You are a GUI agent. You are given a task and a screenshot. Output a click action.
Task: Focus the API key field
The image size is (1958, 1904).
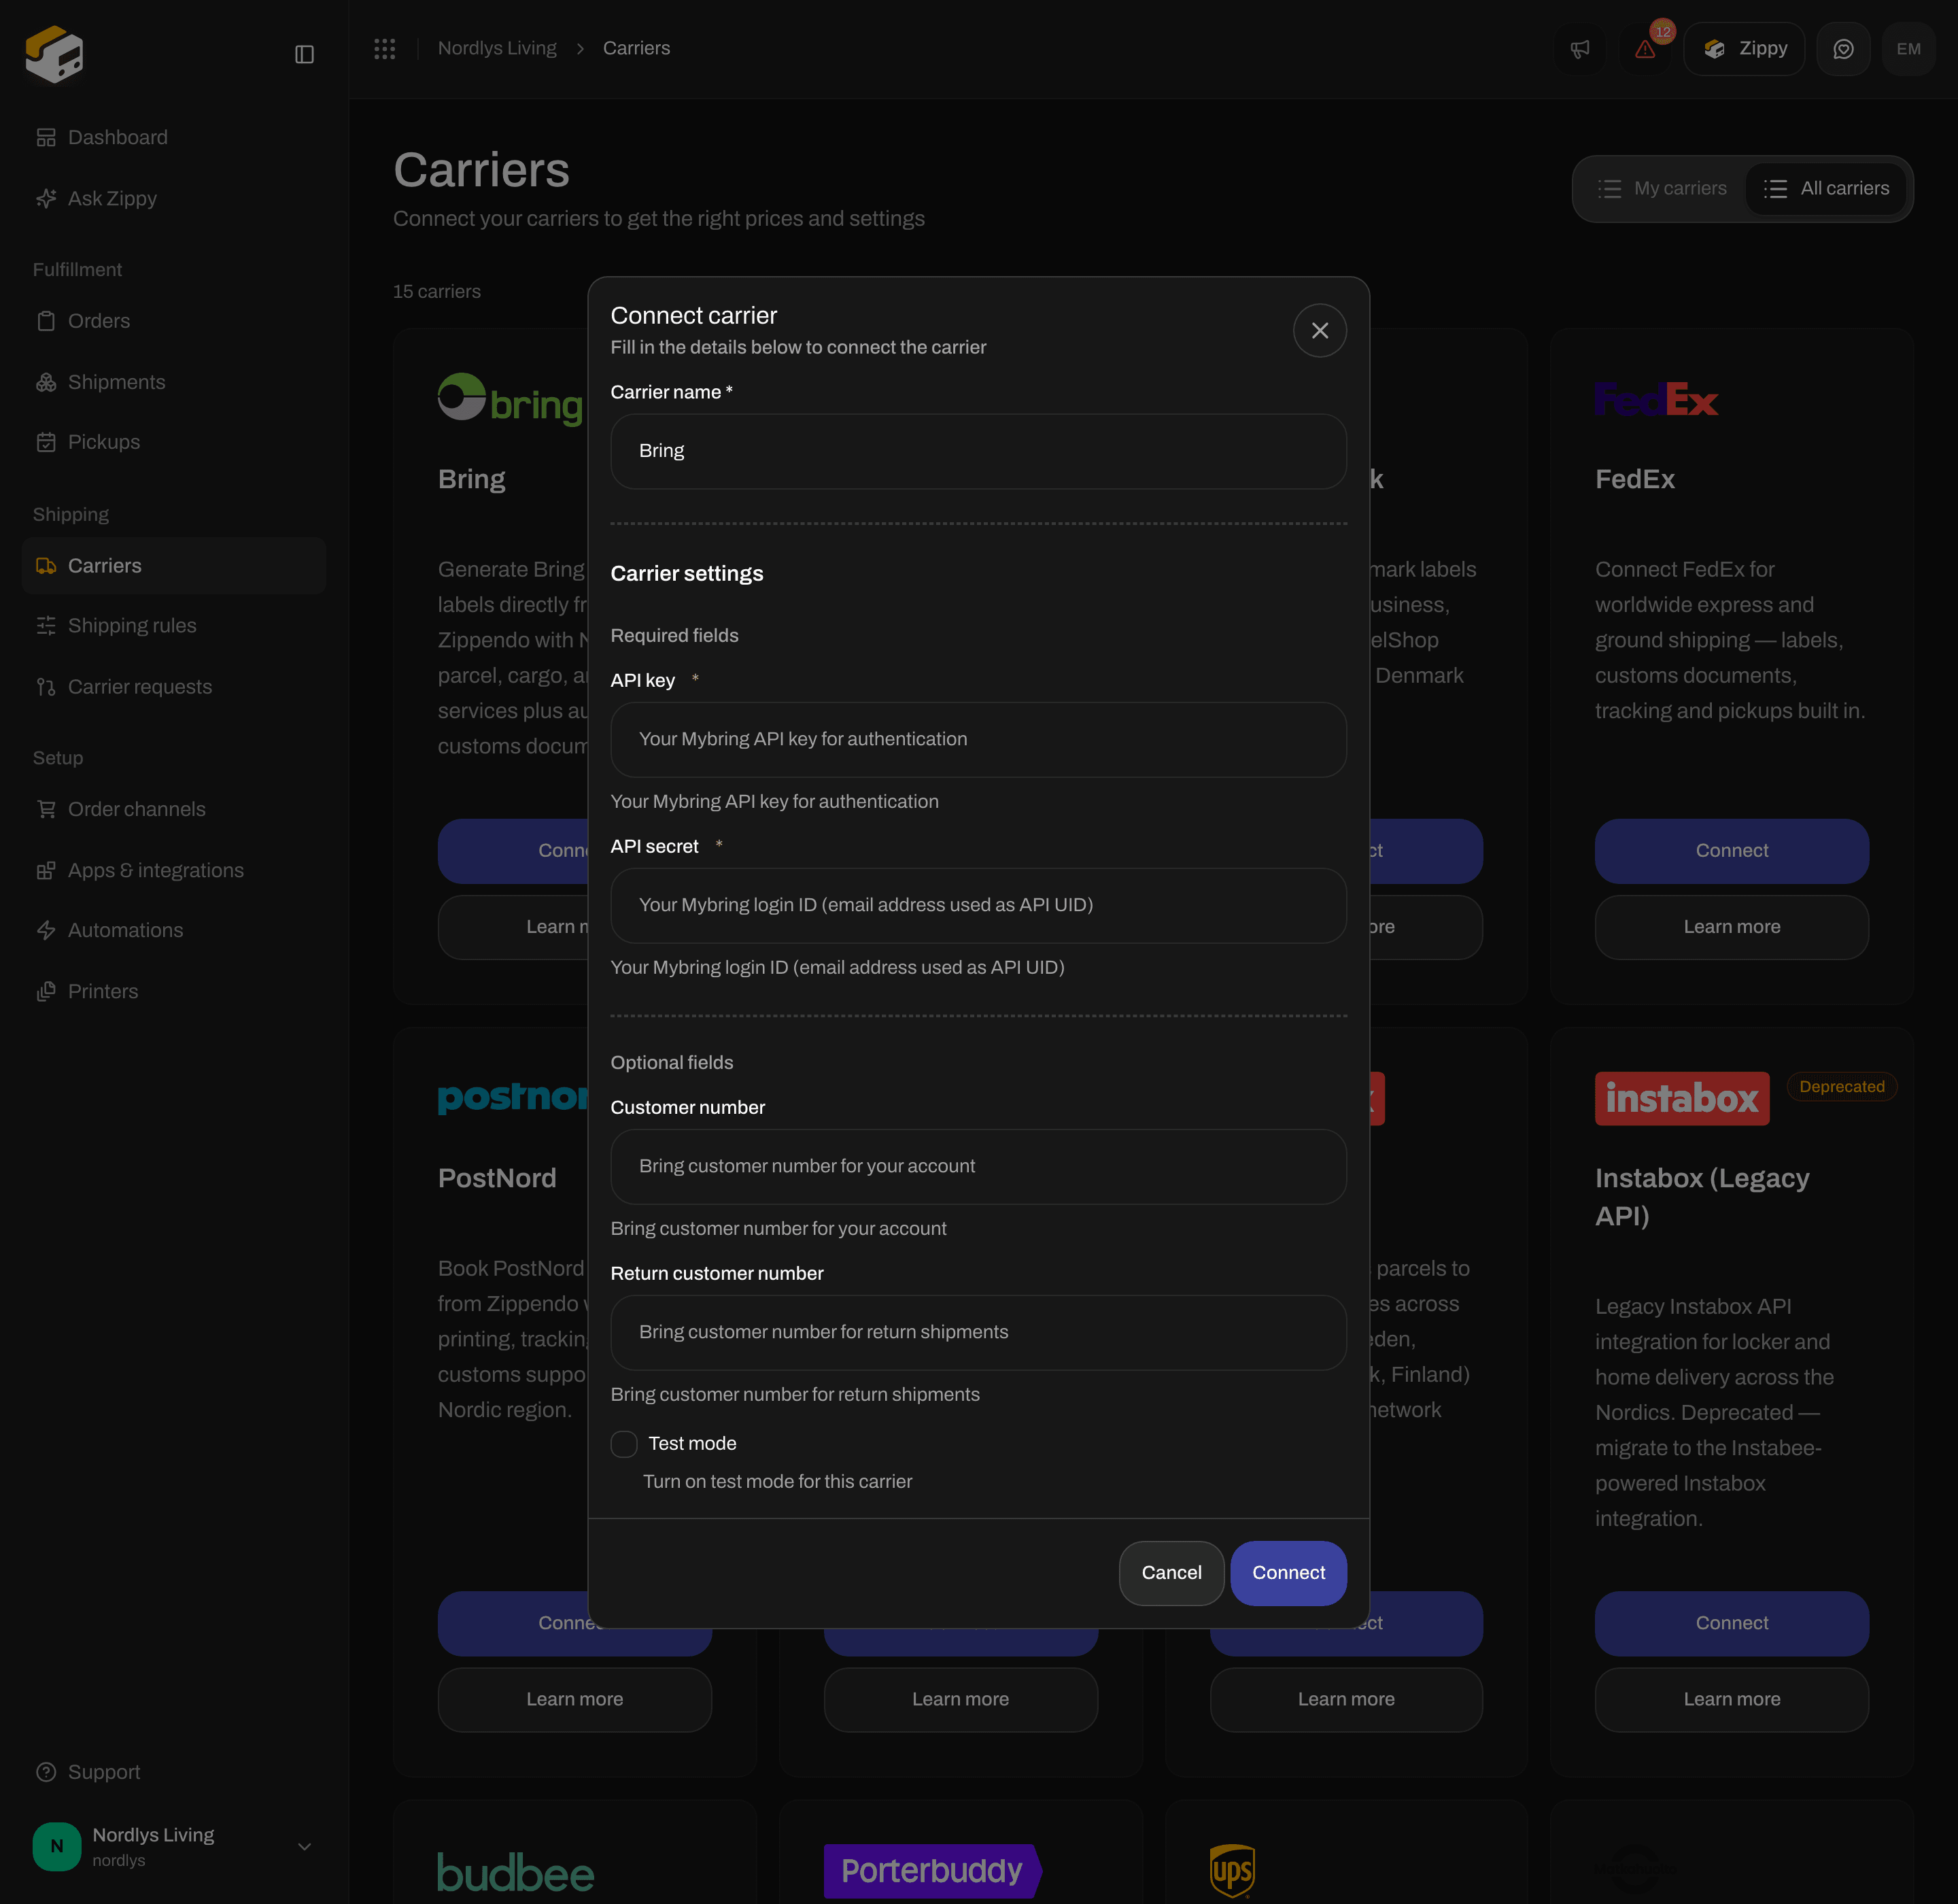point(978,739)
